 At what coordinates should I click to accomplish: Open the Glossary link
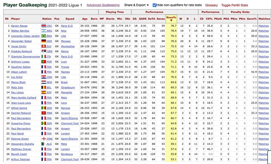click(211, 5)
